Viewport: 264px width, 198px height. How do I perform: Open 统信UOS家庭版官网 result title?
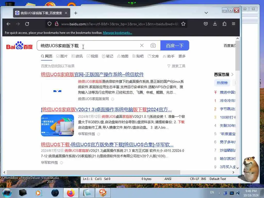click(x=93, y=75)
